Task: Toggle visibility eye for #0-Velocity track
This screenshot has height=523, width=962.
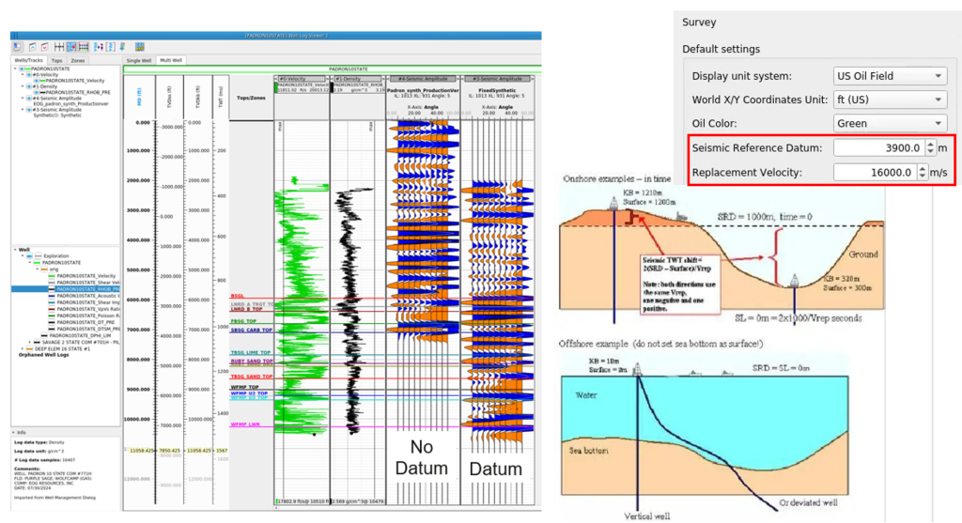Action: pos(29,74)
